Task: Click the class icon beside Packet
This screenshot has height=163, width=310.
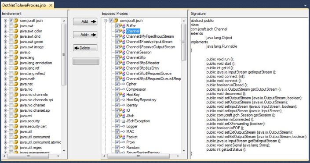Action: (123, 137)
